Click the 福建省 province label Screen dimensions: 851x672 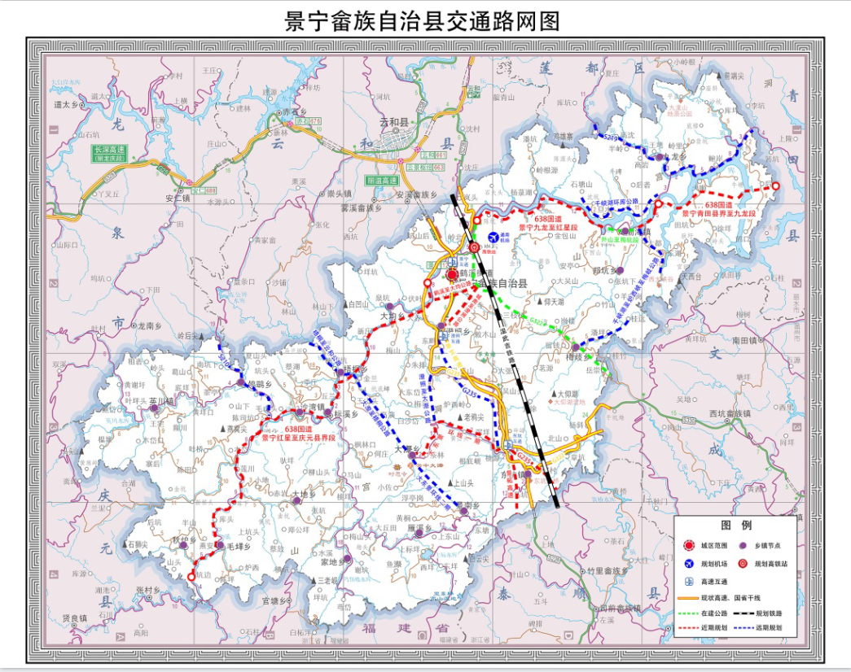[x=406, y=628]
